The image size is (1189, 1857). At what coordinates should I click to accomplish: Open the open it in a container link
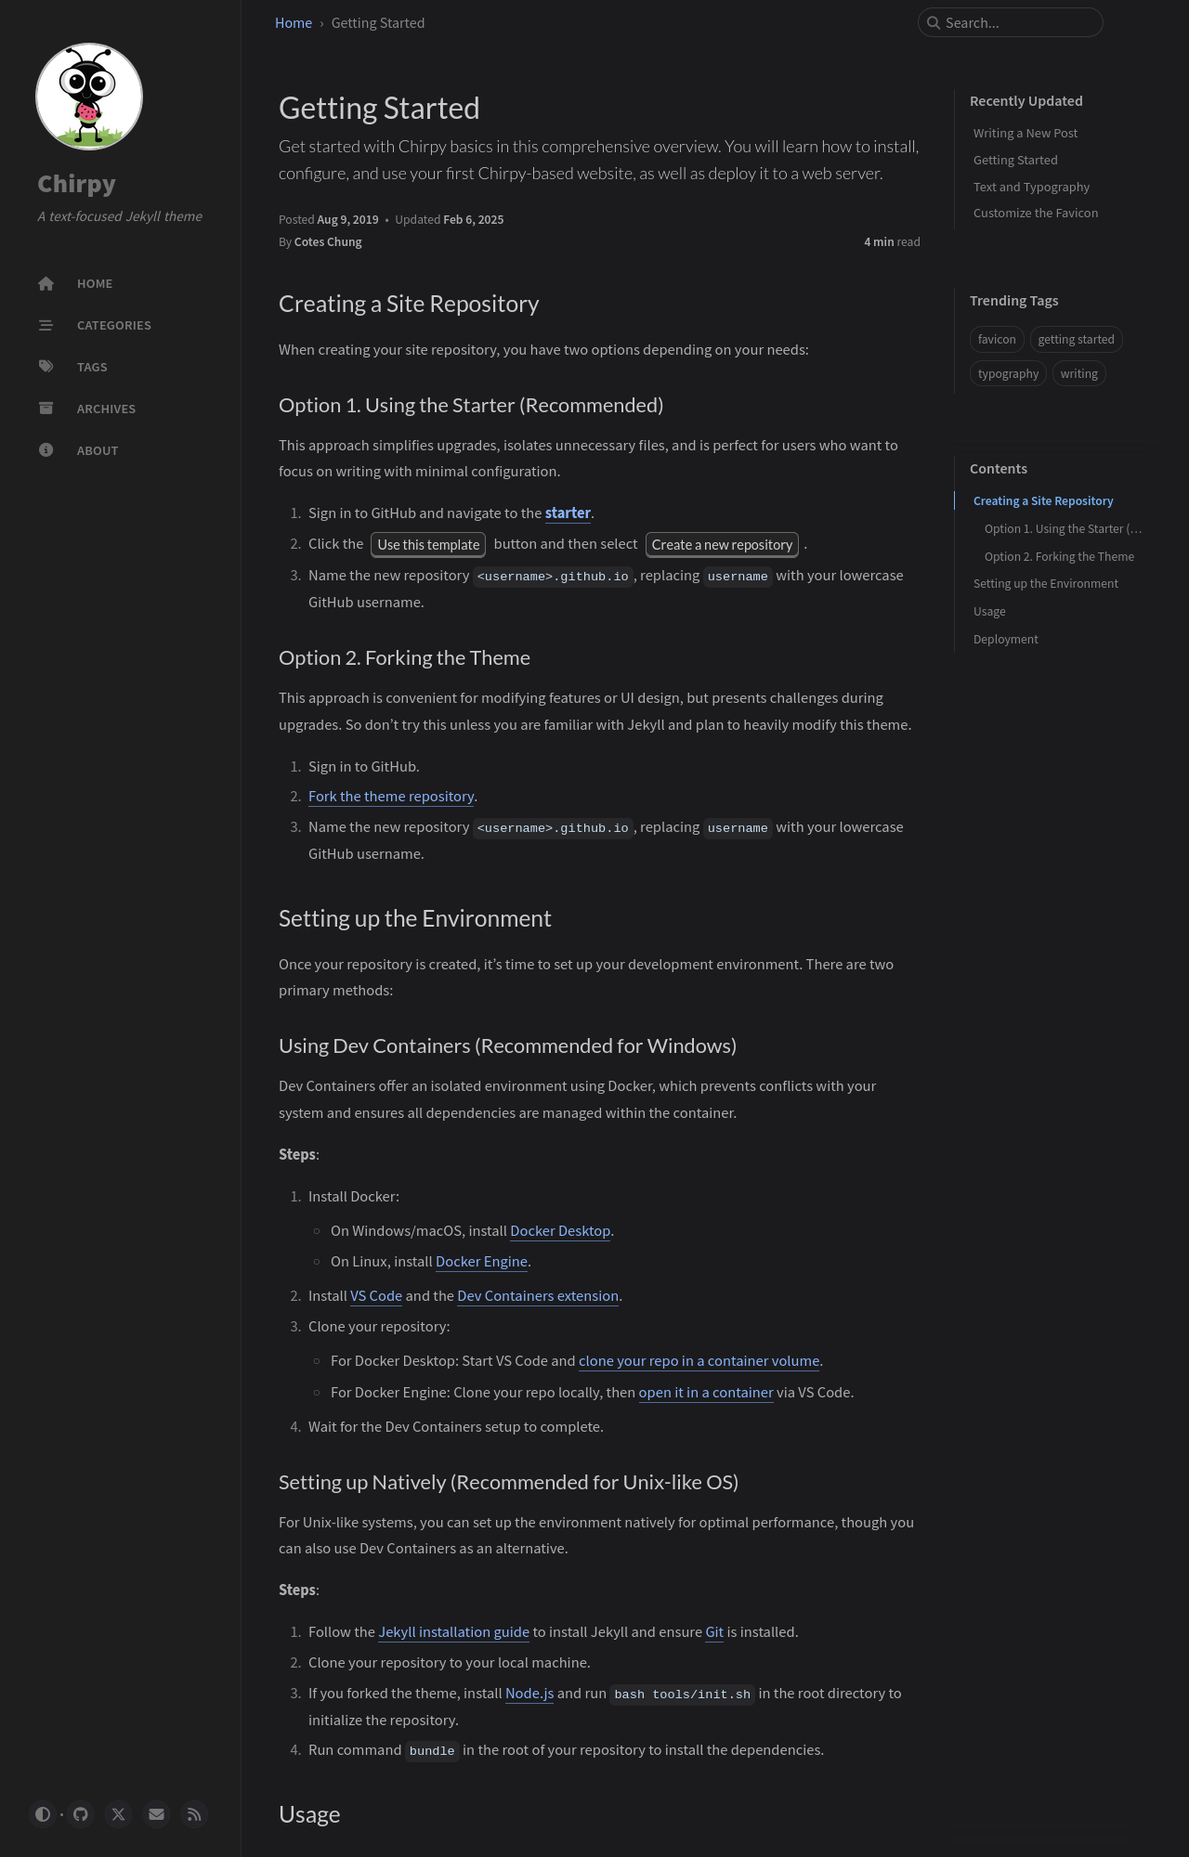click(x=706, y=1393)
